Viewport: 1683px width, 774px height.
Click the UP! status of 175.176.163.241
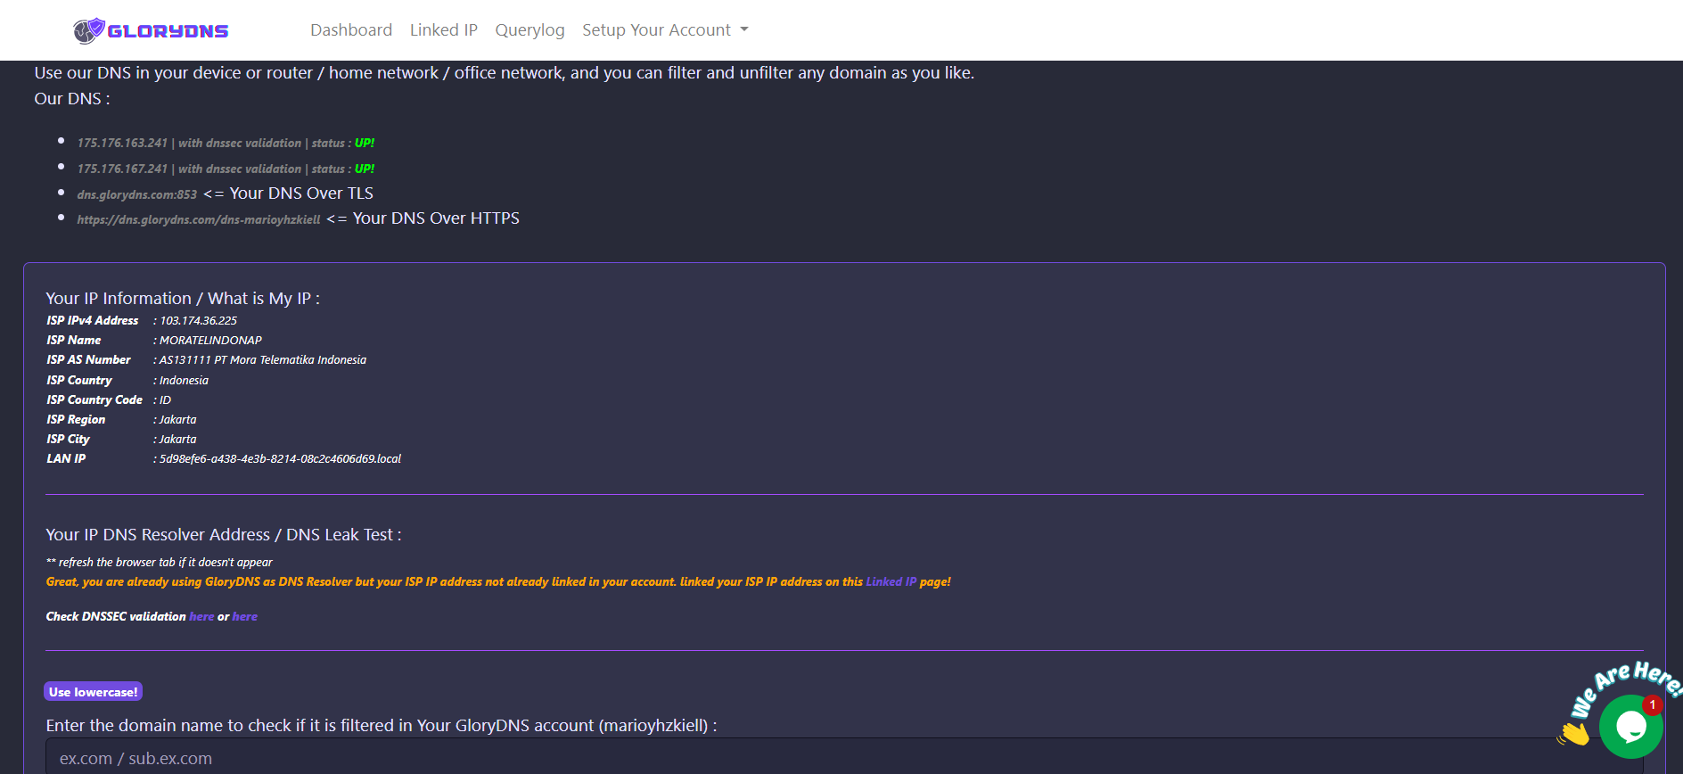pyautogui.click(x=365, y=144)
